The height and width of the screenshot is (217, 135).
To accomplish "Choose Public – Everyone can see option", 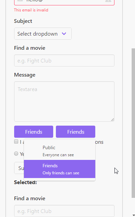I will tap(60, 151).
